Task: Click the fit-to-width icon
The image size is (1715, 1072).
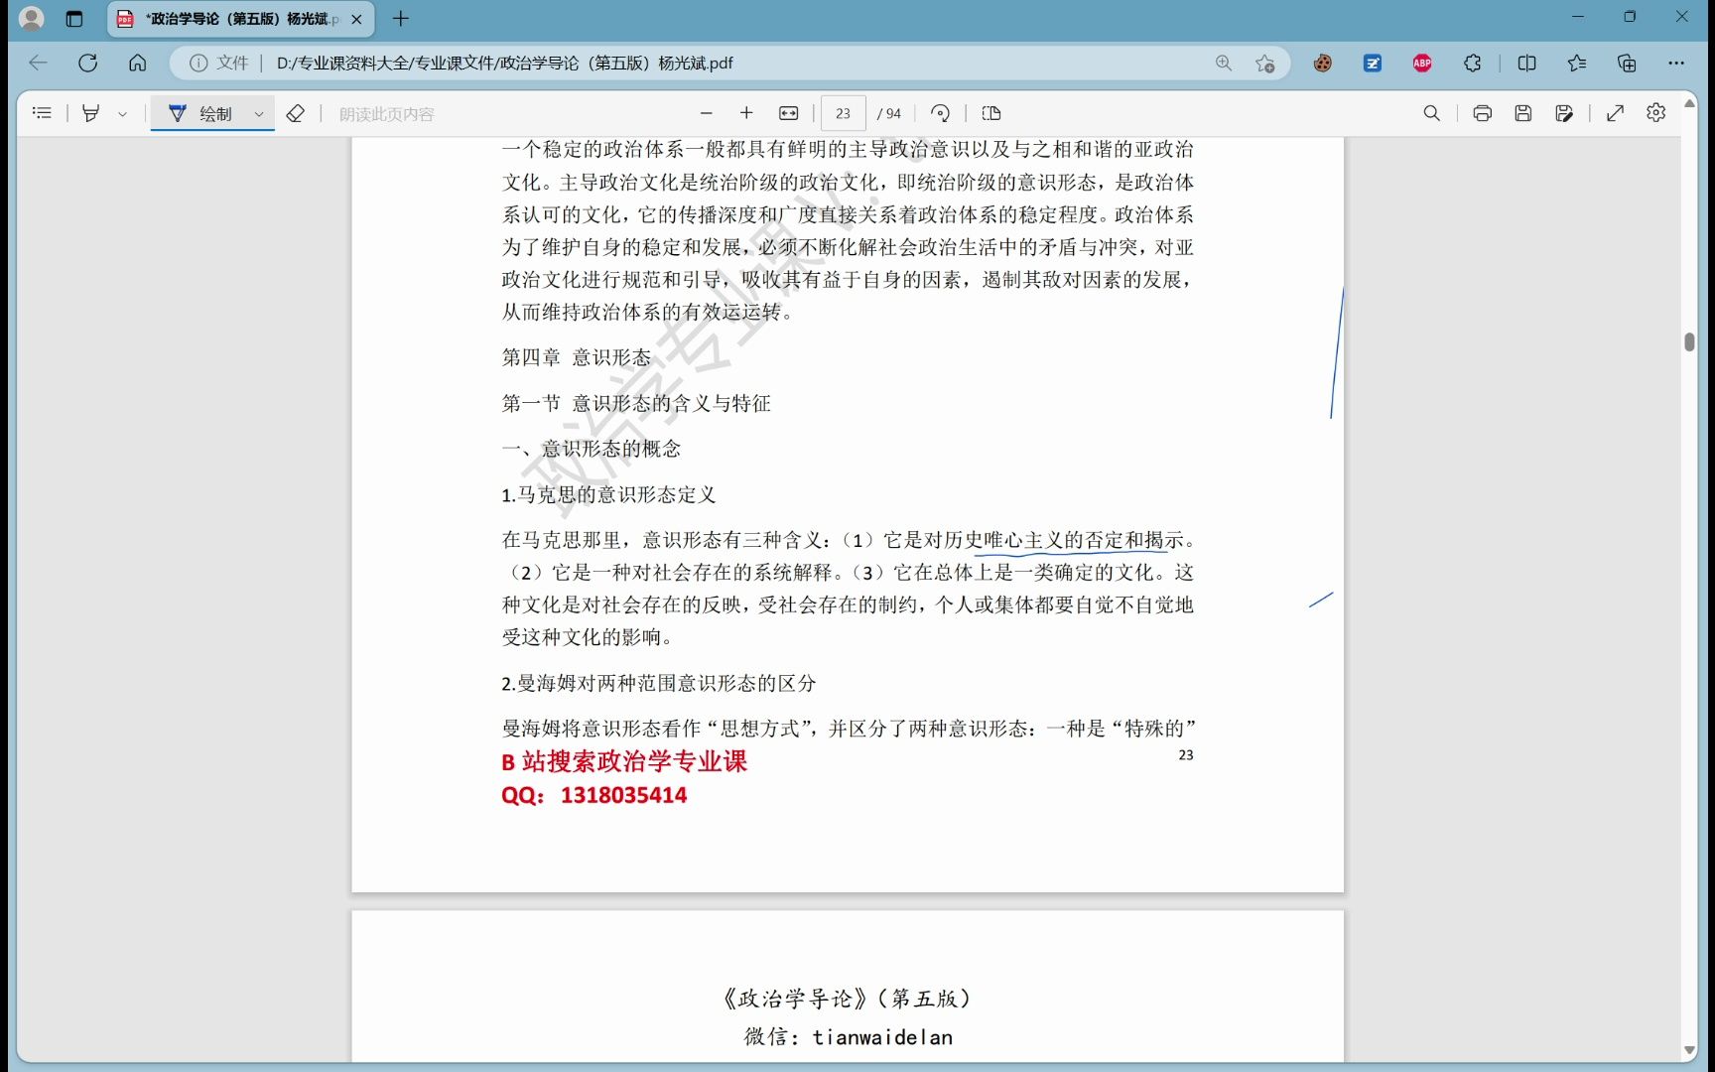Action: coord(789,113)
